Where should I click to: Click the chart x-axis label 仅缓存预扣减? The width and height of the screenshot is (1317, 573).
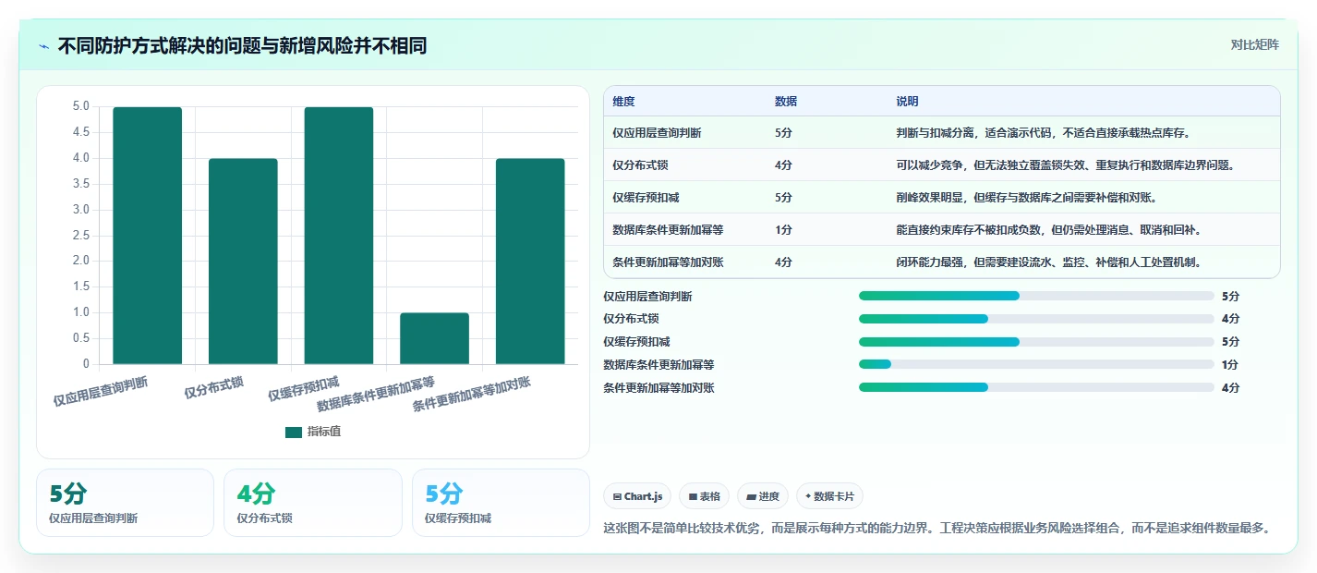pos(304,389)
